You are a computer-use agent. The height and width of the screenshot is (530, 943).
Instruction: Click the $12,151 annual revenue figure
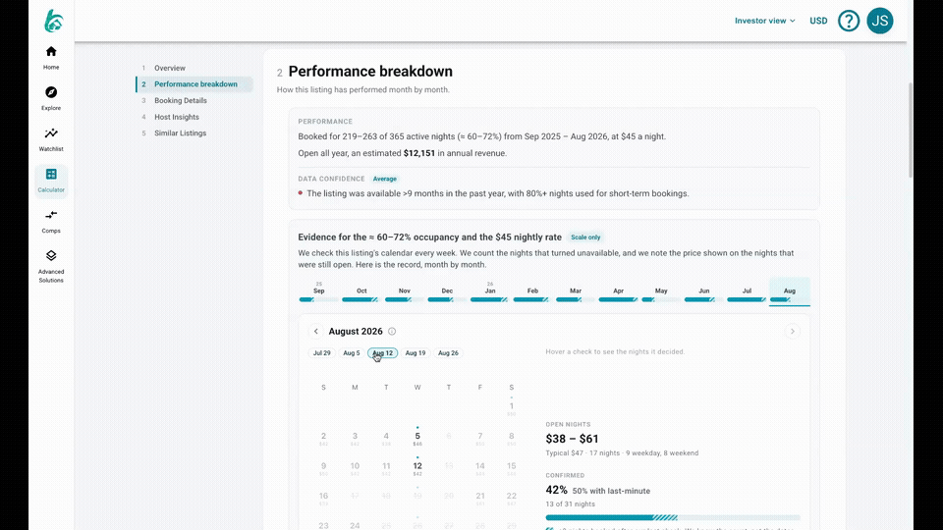419,153
